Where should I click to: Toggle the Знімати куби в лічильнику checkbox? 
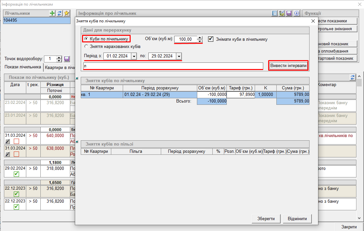click(211, 39)
